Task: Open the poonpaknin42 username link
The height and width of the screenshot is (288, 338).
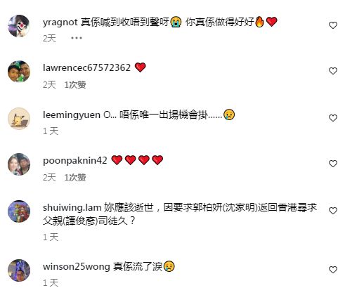Action: pos(75,161)
